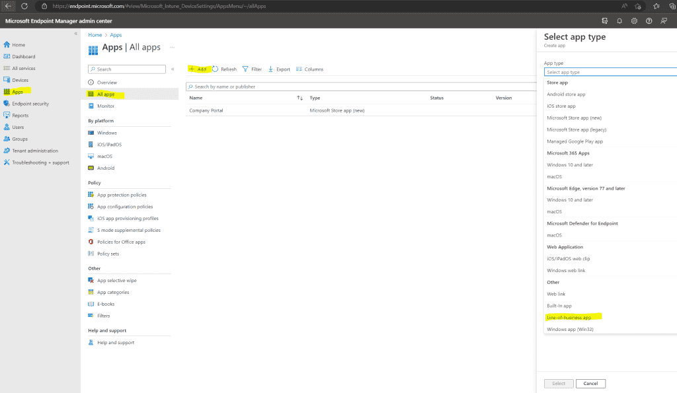Image resolution: width=677 pixels, height=393 pixels.
Task: Cancel the Select app type pane
Action: (590, 383)
